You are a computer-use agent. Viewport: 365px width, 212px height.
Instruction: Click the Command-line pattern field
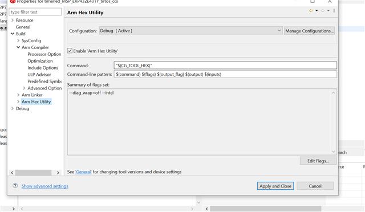tap(225, 74)
